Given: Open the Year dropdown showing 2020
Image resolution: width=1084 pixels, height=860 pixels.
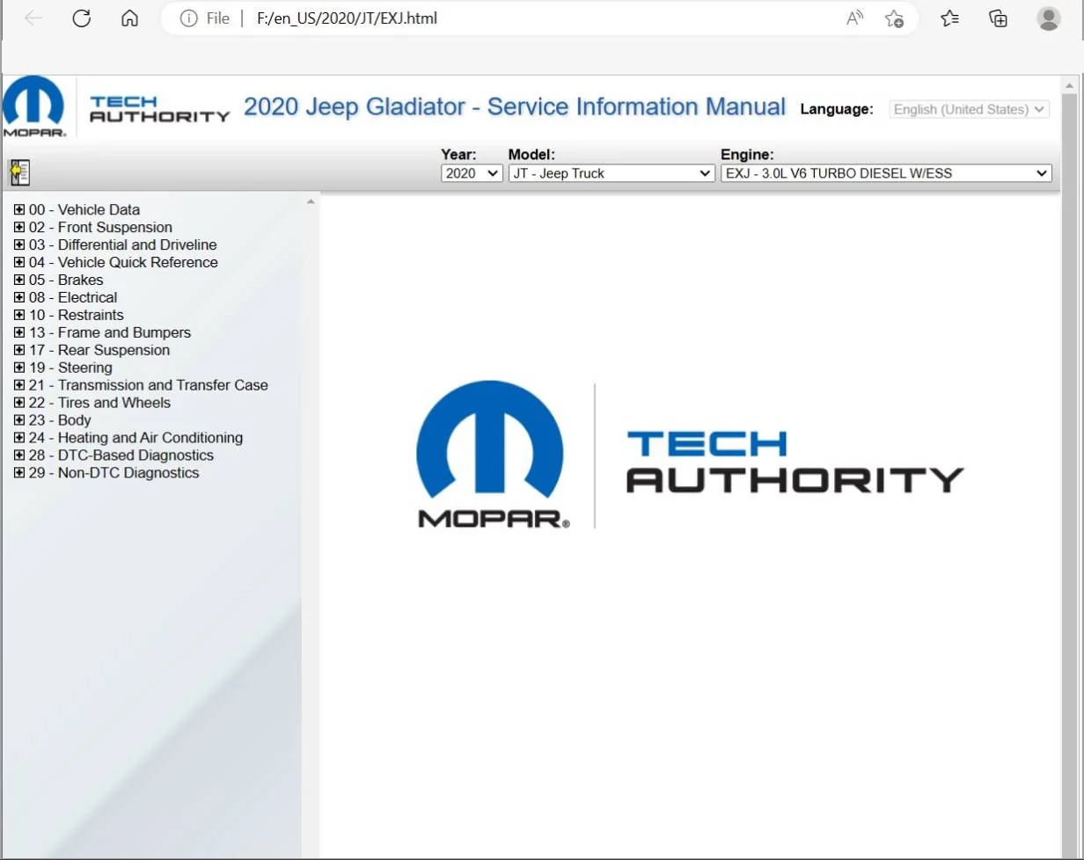Looking at the screenshot, I should pos(472,173).
